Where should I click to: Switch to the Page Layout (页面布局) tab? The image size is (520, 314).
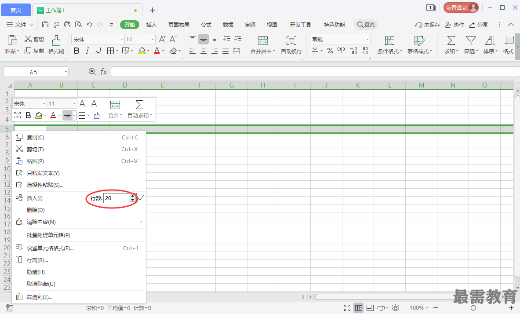(x=179, y=25)
